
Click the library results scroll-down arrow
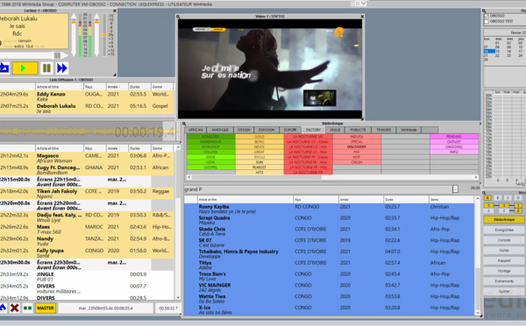coord(478,313)
